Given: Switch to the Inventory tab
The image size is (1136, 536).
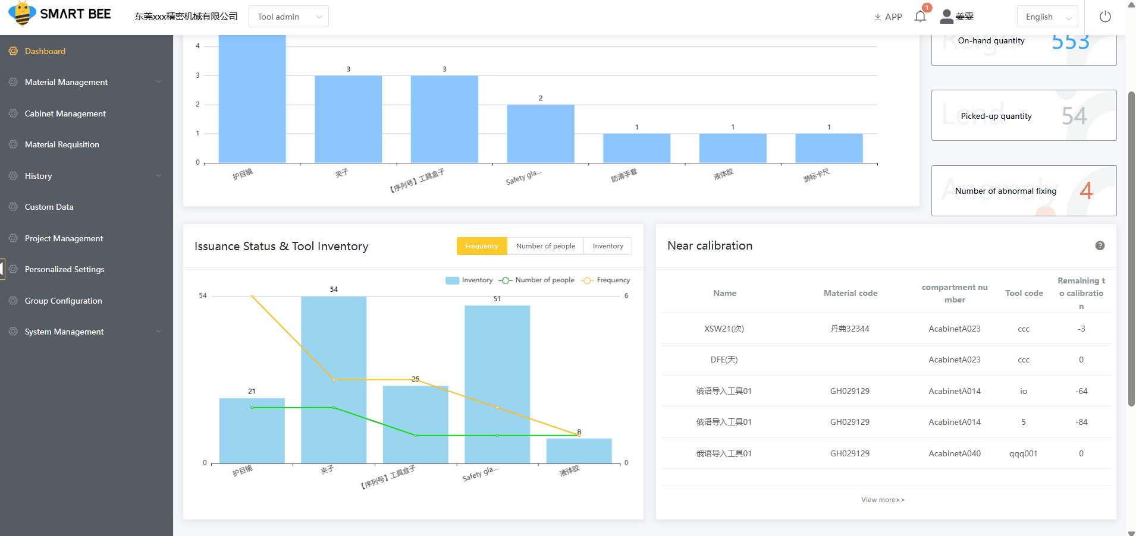Looking at the screenshot, I should coord(608,246).
